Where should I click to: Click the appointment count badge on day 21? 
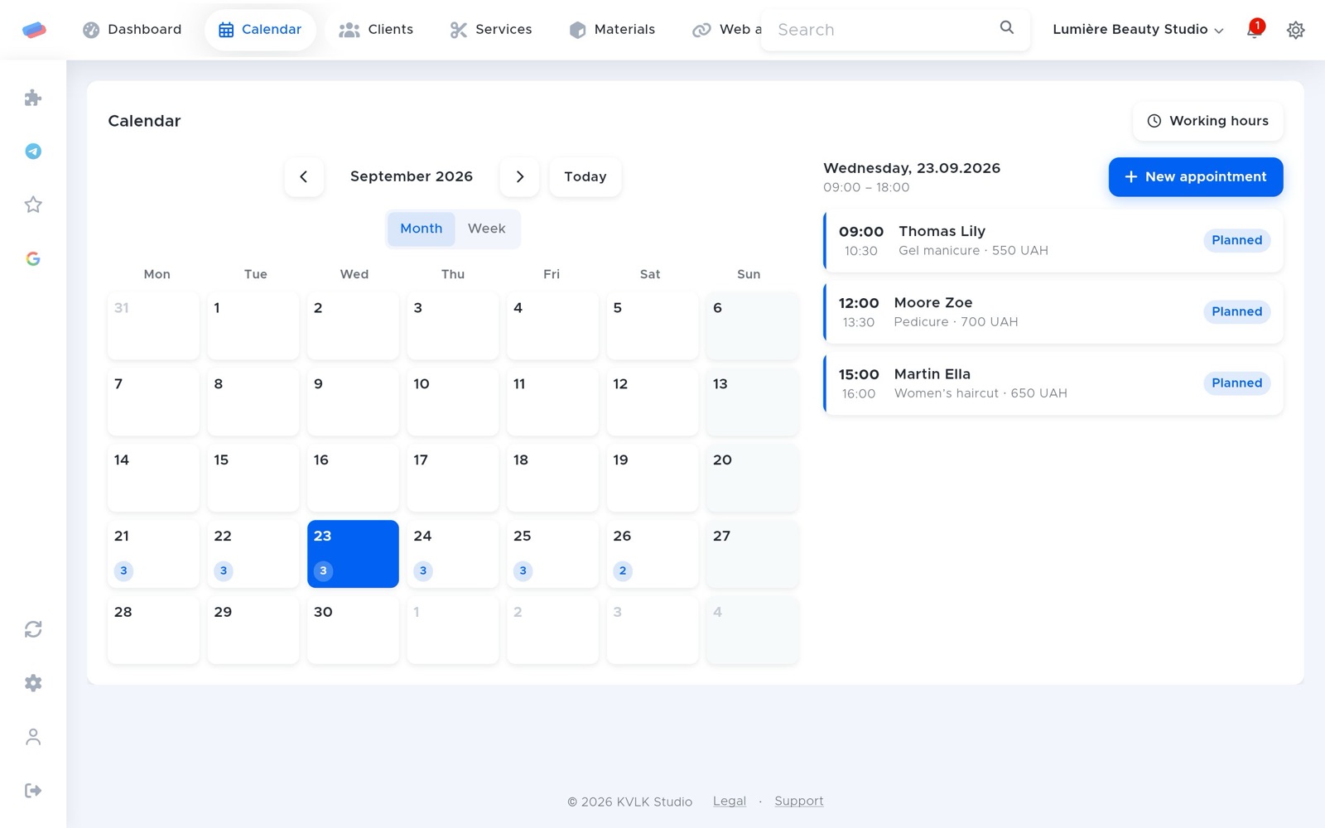tap(123, 570)
